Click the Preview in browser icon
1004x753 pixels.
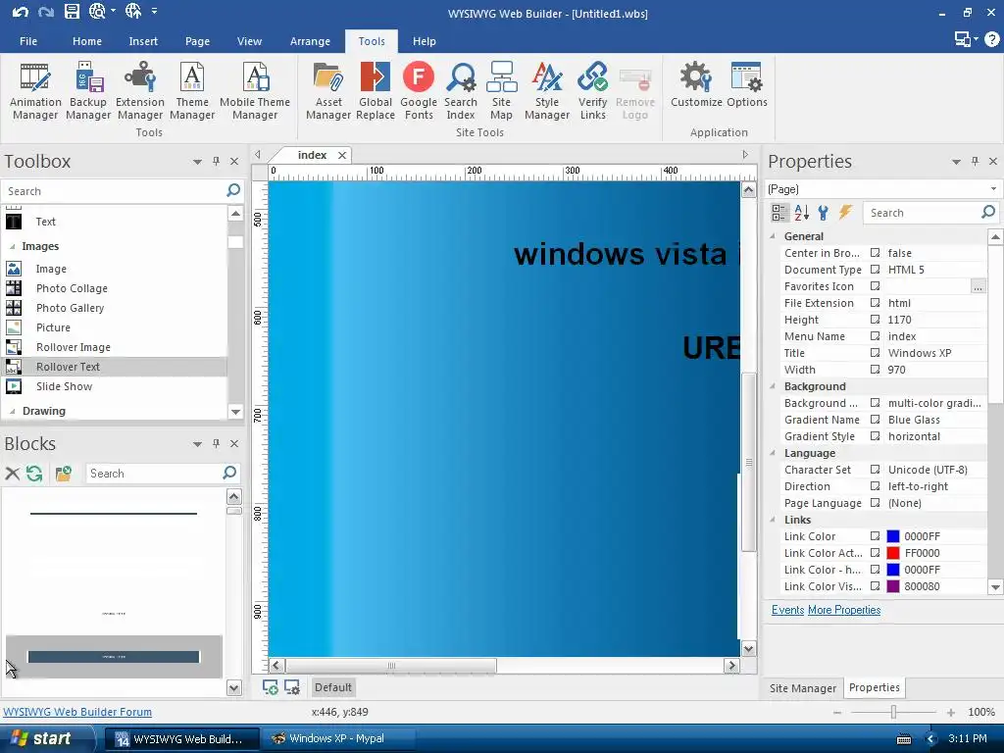pos(97,12)
